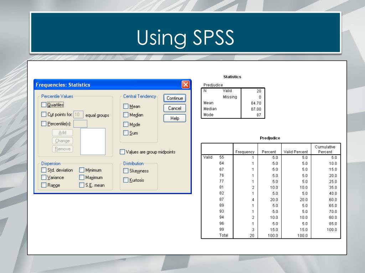Click the Add percentile button
This screenshot has width=365, height=273.
pos(62,133)
